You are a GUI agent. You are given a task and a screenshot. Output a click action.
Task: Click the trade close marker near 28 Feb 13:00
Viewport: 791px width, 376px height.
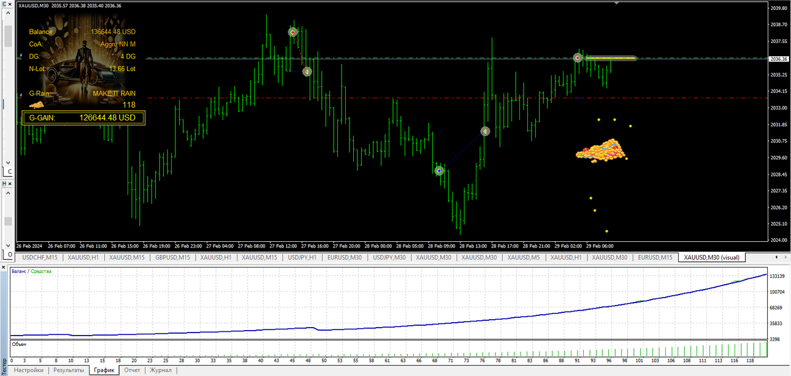click(485, 131)
